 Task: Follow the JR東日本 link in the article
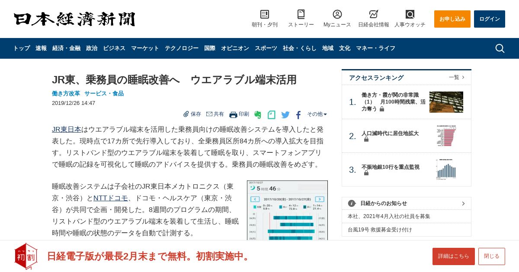click(67, 129)
